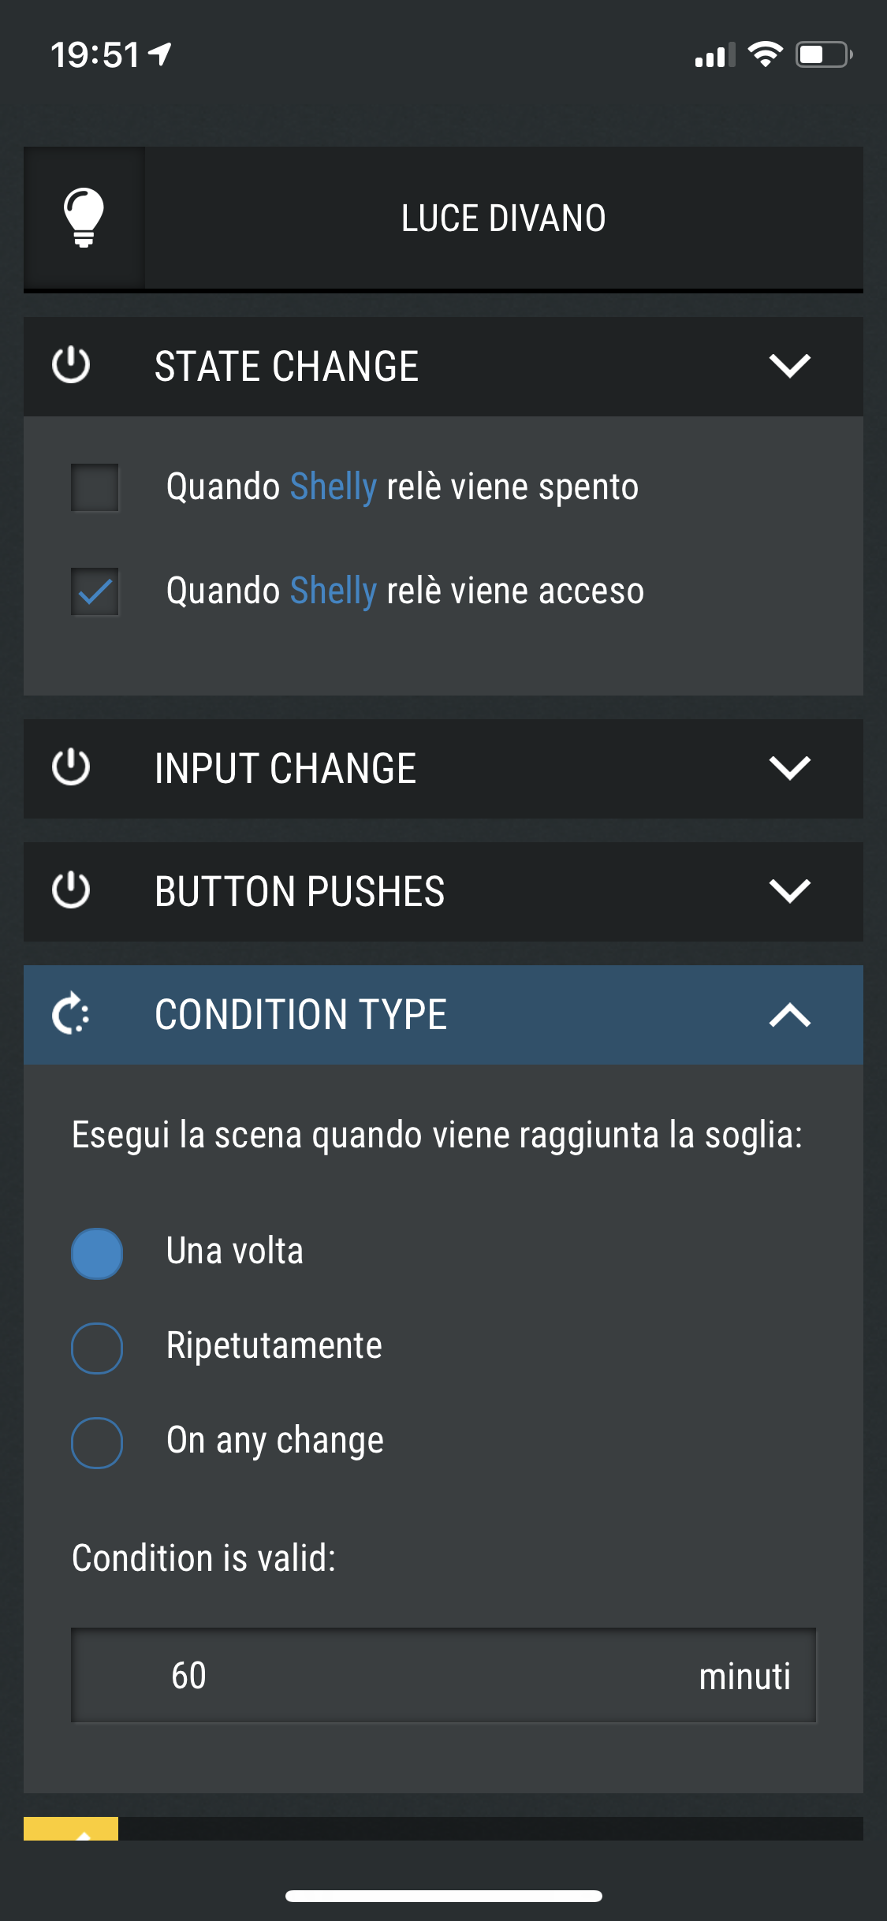This screenshot has height=1921, width=887.
Task: Click the Button Pushes power icon
Action: (71, 891)
